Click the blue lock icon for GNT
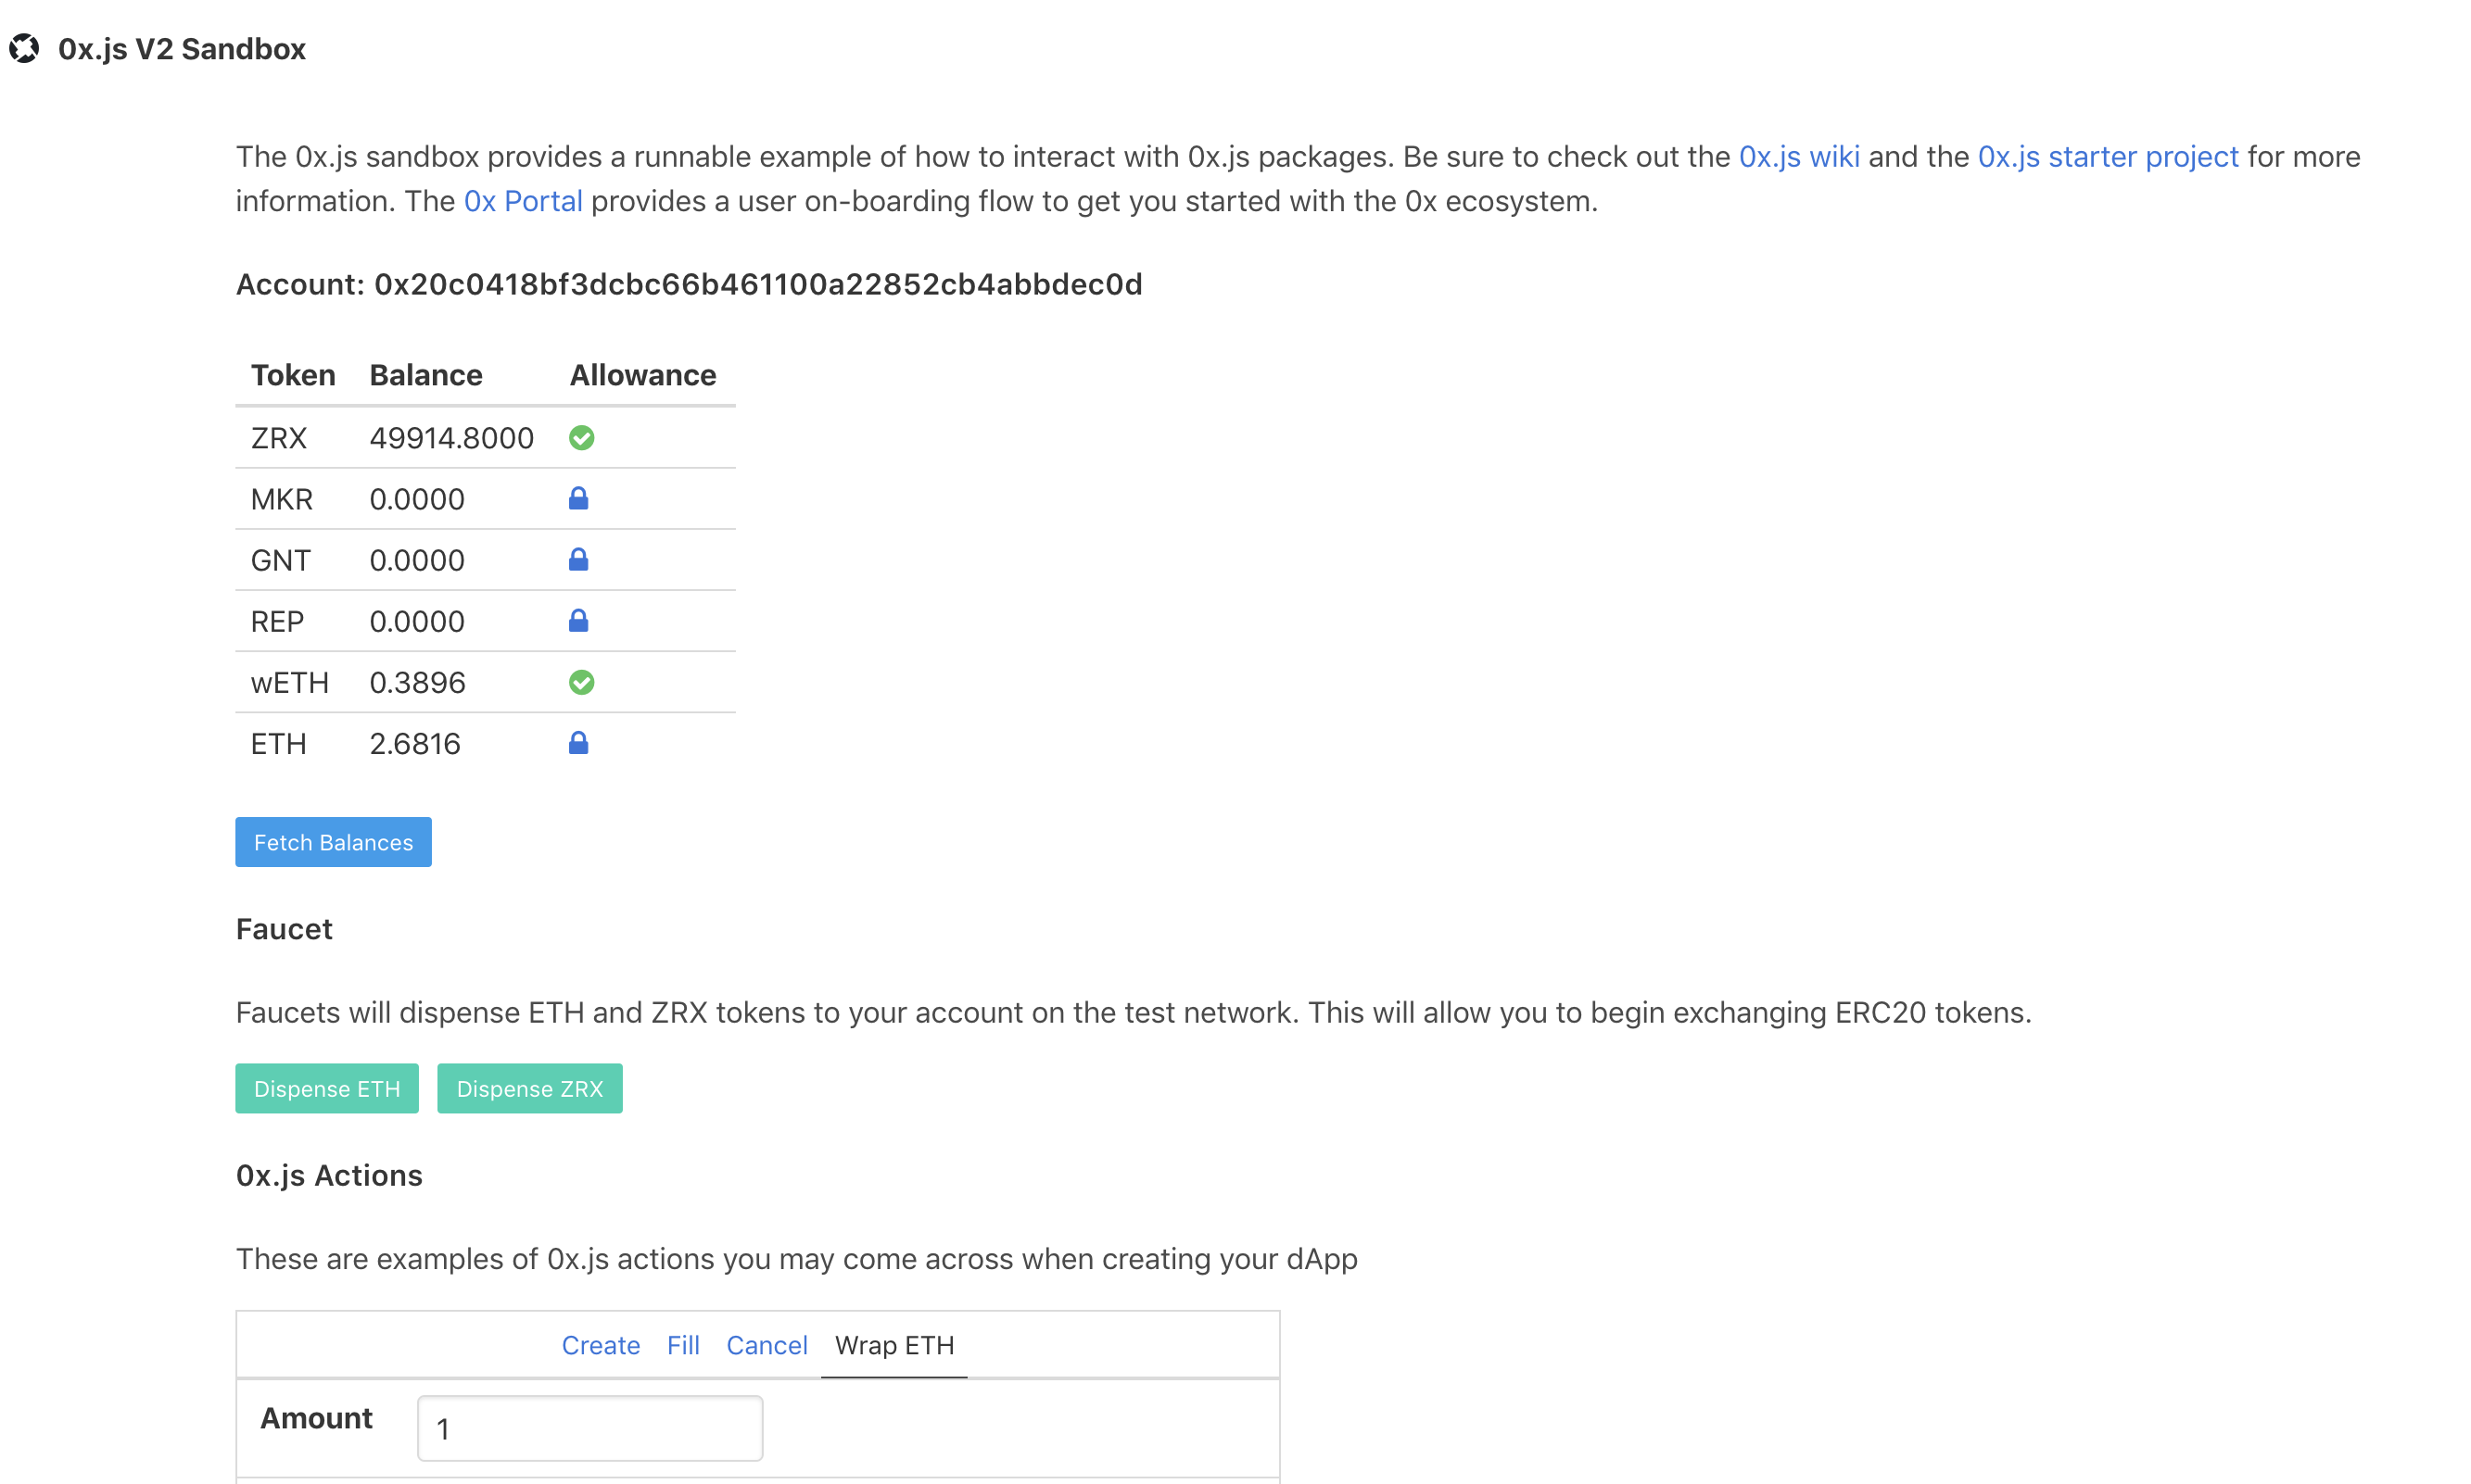Screen dimensions: 2471x1484 [578, 560]
